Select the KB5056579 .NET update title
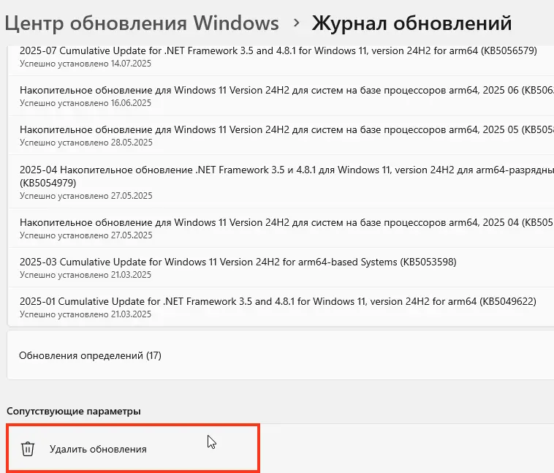 (278, 51)
